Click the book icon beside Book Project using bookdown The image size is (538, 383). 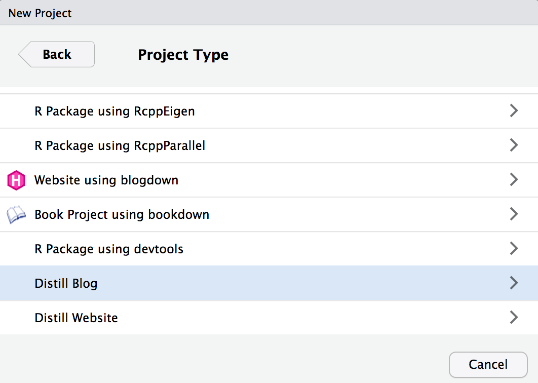[x=16, y=214]
